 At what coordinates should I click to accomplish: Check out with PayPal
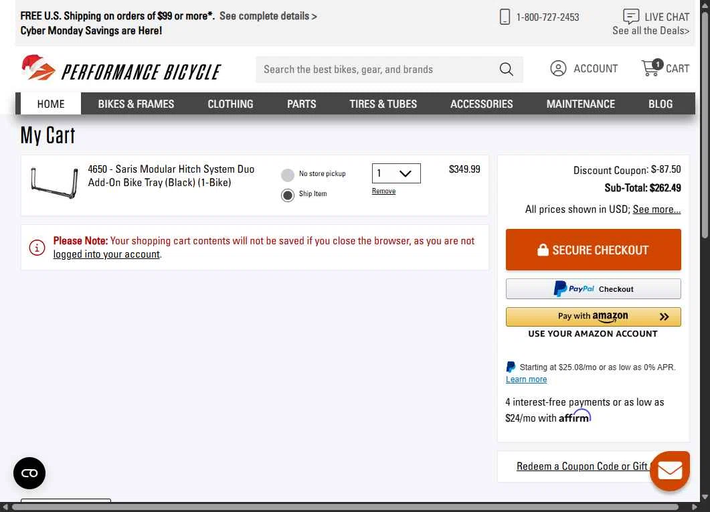593,289
